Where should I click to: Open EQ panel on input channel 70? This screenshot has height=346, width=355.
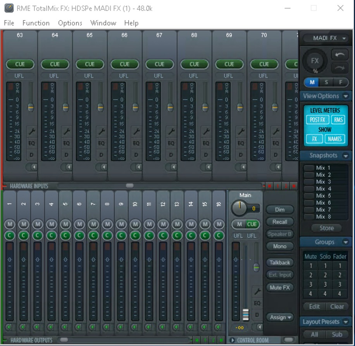[276, 143]
